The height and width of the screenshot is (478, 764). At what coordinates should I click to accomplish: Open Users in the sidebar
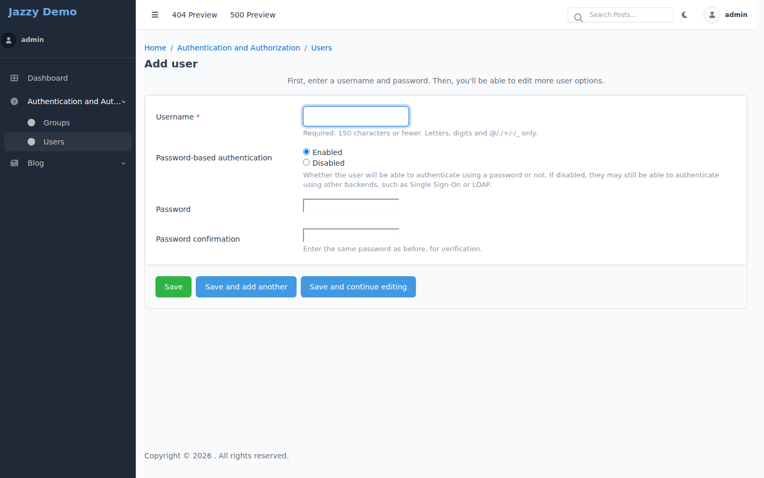(68, 142)
